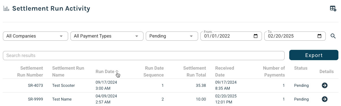Open calendar picker in To date
341x106 pixels.
click(x=319, y=36)
